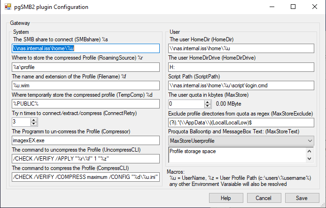Click the UncompressCLI command field
Image resolution: width=326 pixels, height=208 pixels.
[x=85, y=159]
